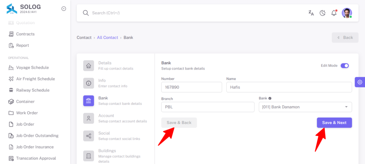This screenshot has height=164, width=365.
Task: Open the notifications bell
Action: coord(334,13)
